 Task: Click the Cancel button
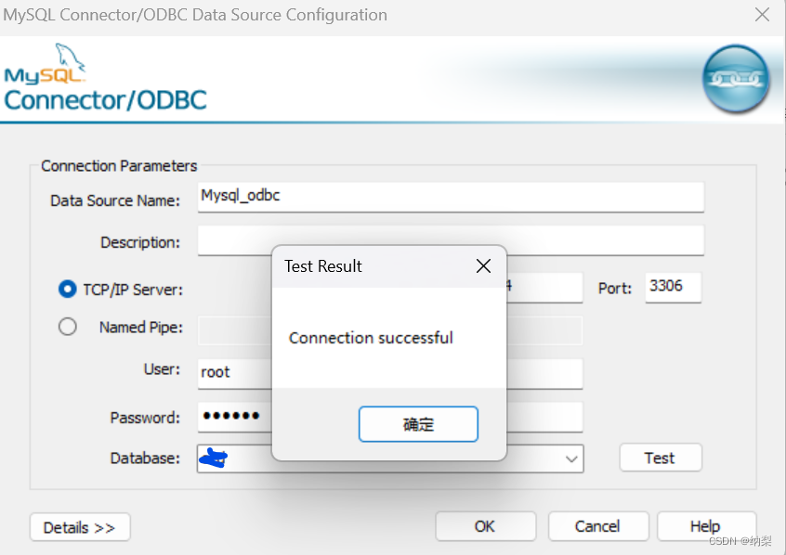pyautogui.click(x=598, y=526)
